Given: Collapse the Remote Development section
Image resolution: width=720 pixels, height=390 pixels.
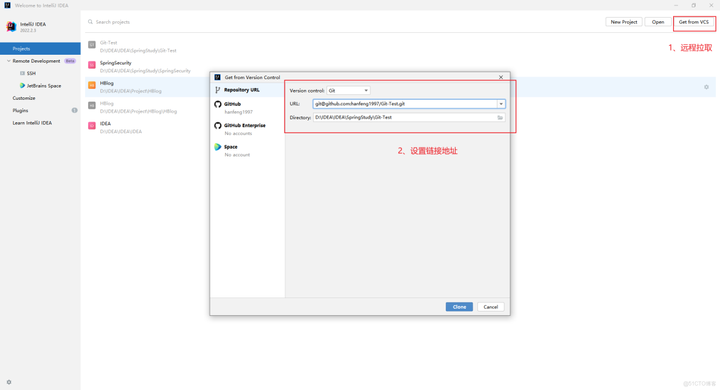Looking at the screenshot, I should click(x=8, y=61).
